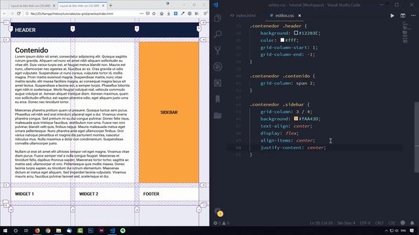Close the active Firefox tab
The image size is (419, 235).
click(103, 6)
